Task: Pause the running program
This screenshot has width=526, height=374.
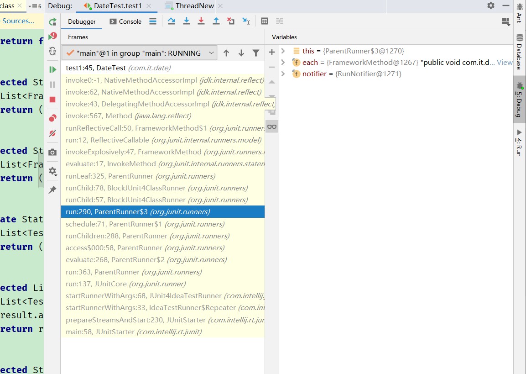Action: (x=52, y=85)
